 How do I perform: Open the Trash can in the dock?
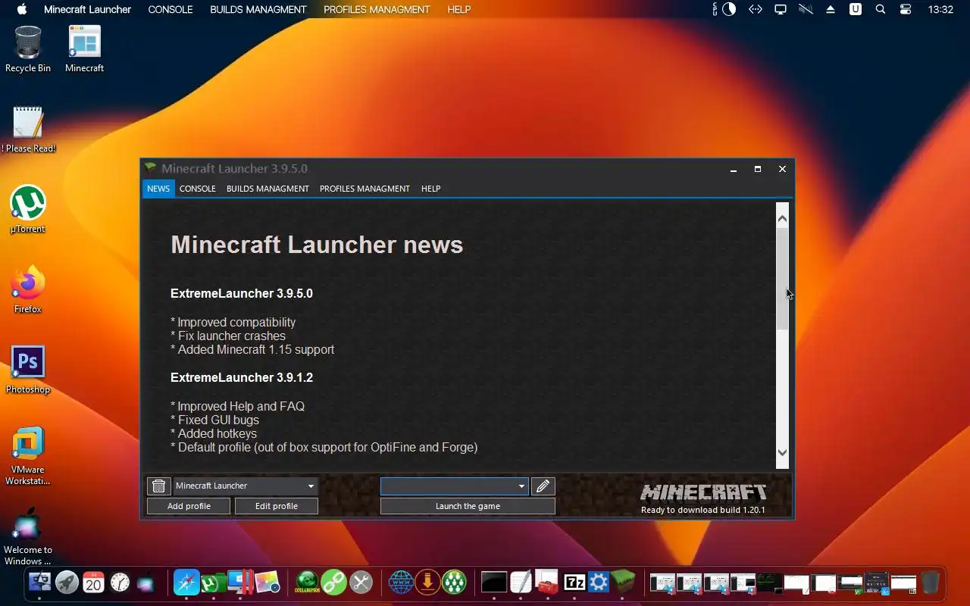tap(931, 582)
